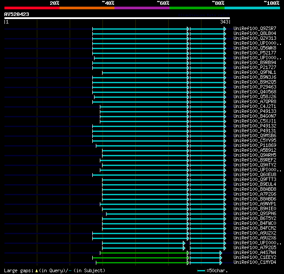Select hit UniRef100_Q8LB04
Viewport: 284px width, 274px height.
pyautogui.click(x=255, y=33)
